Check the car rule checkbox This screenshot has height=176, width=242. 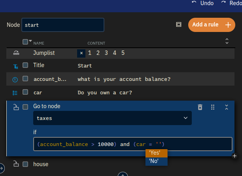[x=25, y=92]
